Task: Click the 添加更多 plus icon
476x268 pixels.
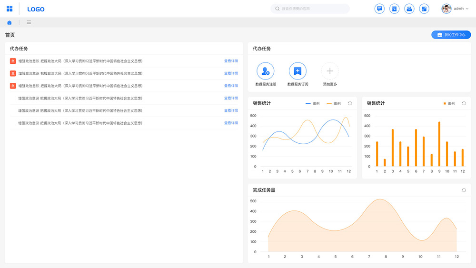Action: [330, 71]
